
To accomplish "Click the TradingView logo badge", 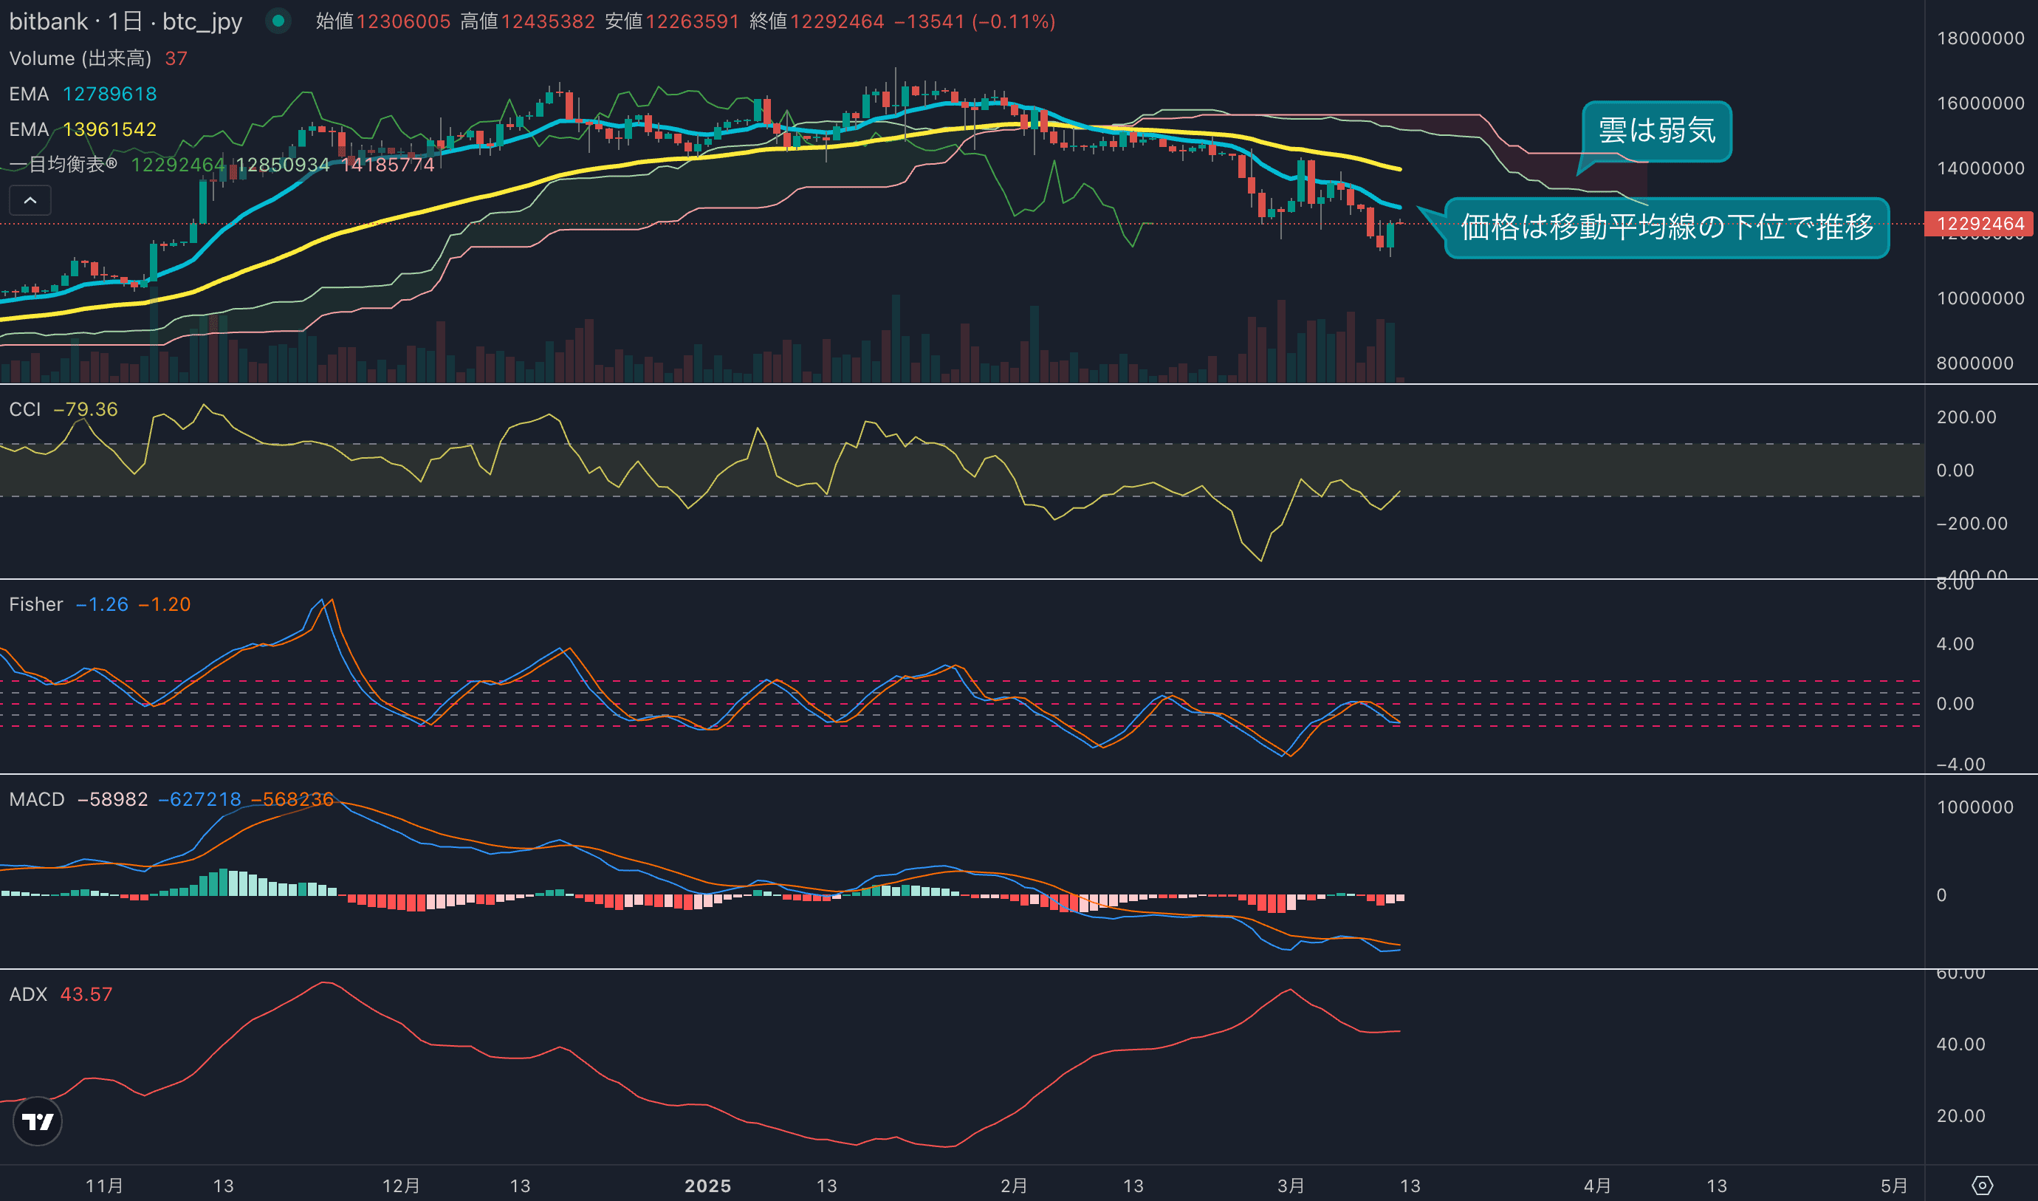I will [37, 1122].
